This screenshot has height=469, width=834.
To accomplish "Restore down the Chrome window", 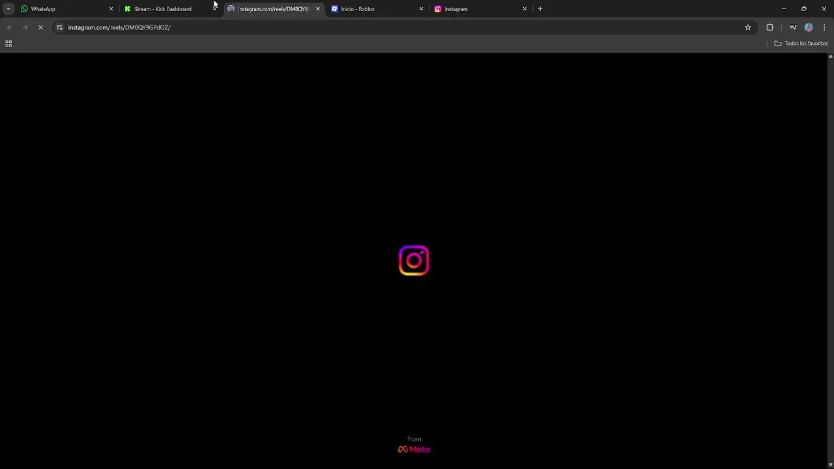I will (x=804, y=9).
